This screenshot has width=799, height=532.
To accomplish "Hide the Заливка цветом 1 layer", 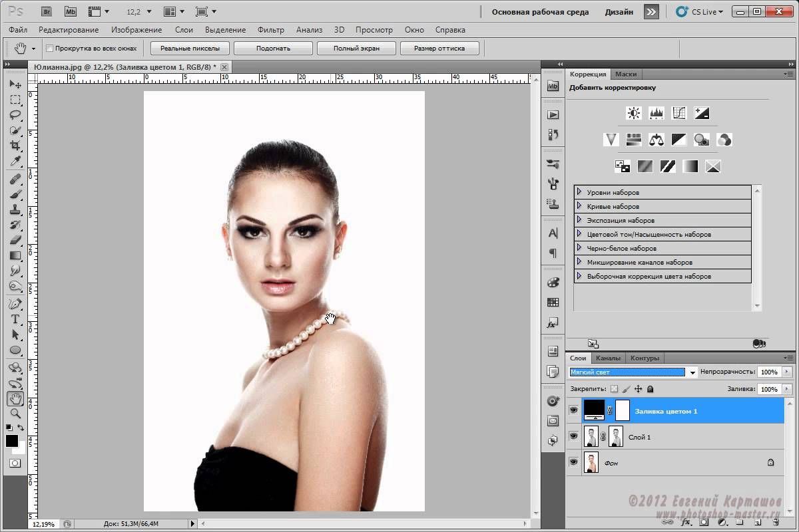I will [573, 411].
